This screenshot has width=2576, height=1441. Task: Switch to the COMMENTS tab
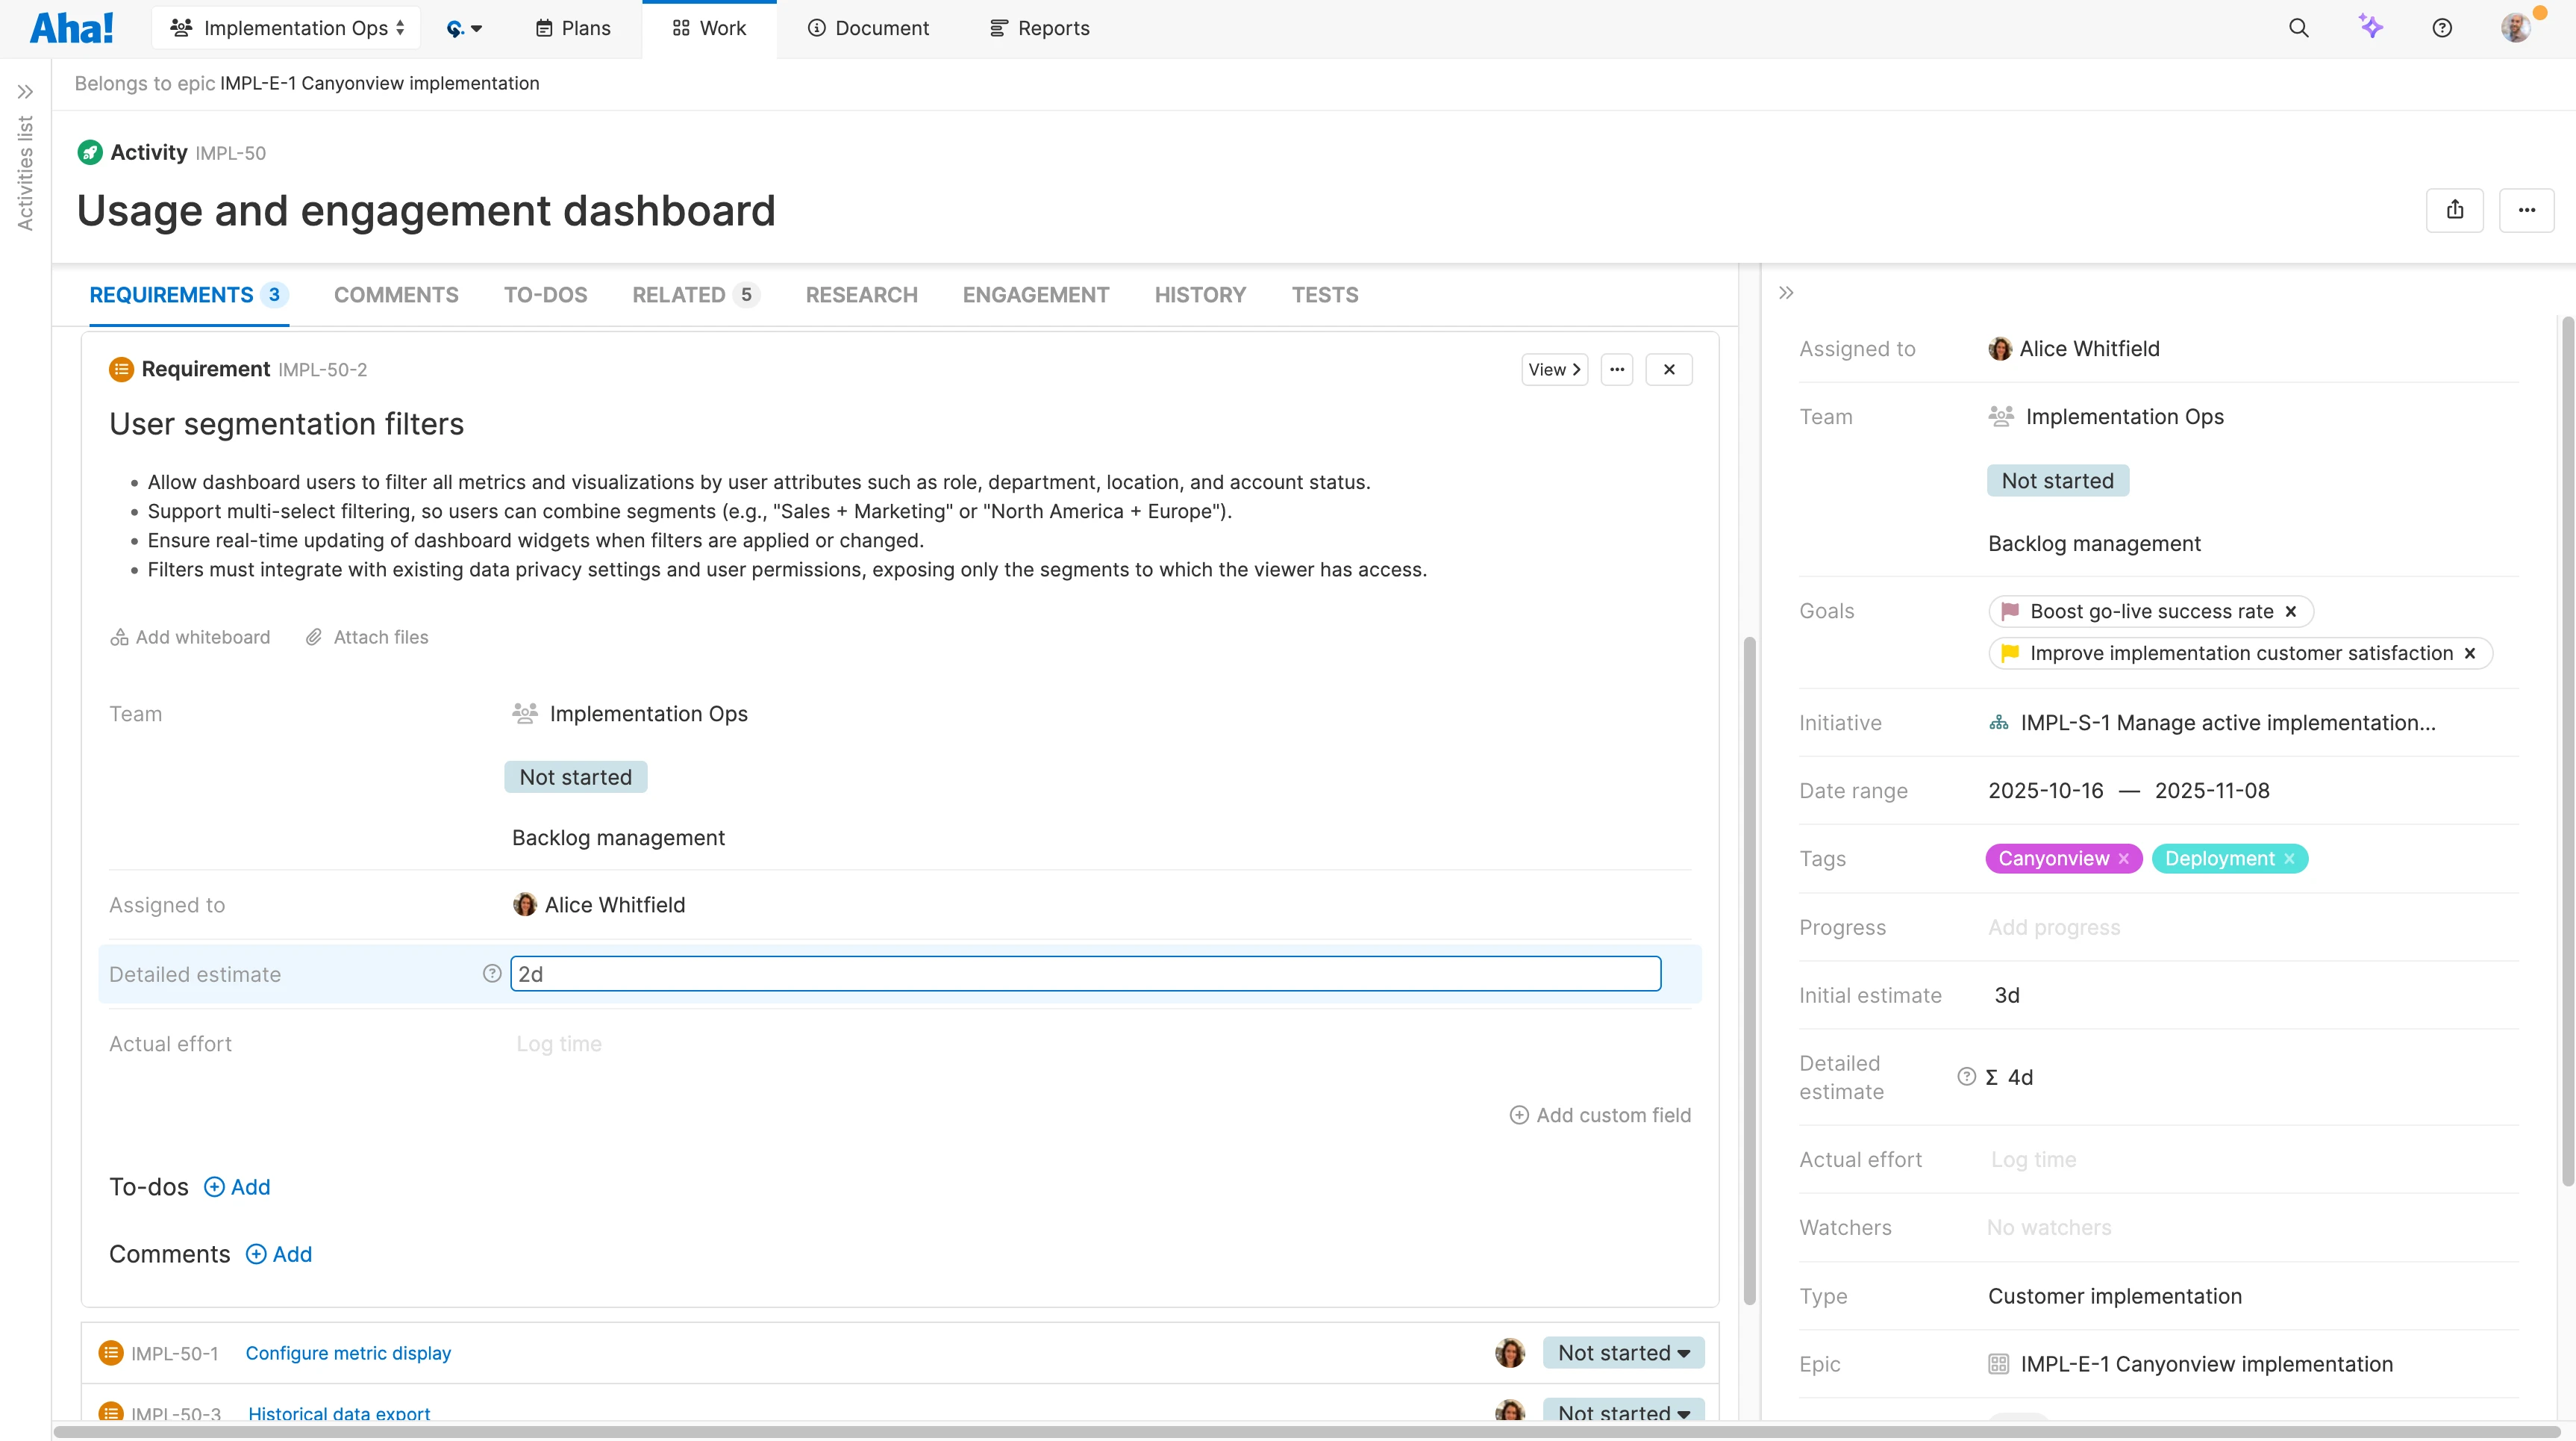395,295
